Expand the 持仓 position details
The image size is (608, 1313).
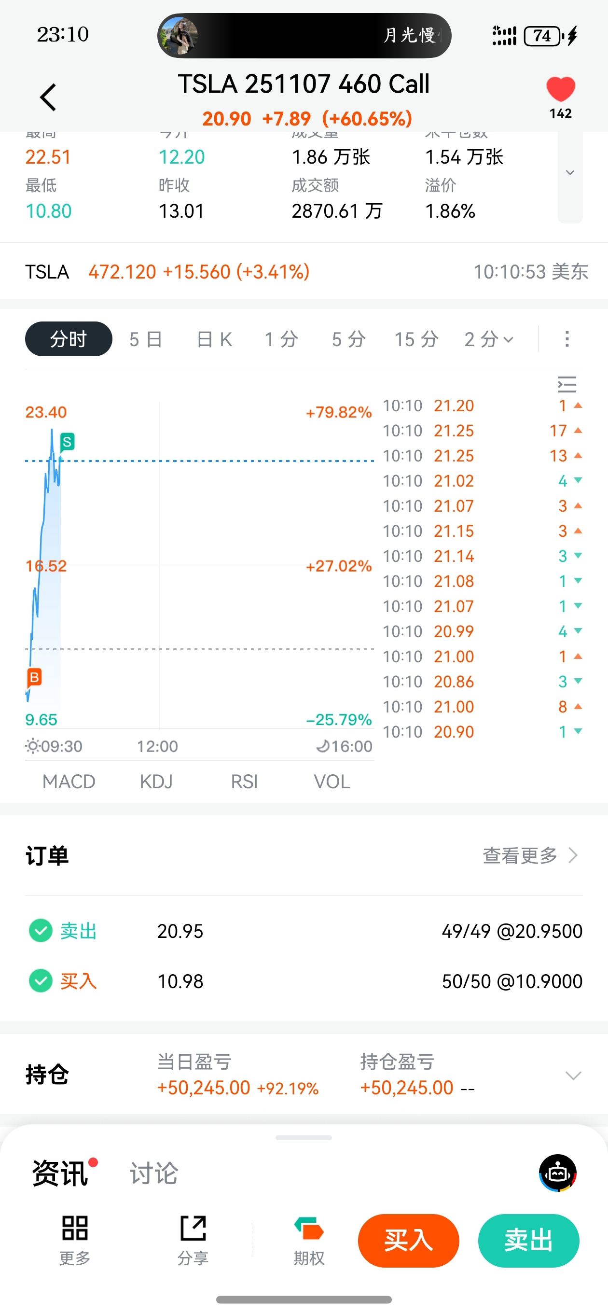573,1076
